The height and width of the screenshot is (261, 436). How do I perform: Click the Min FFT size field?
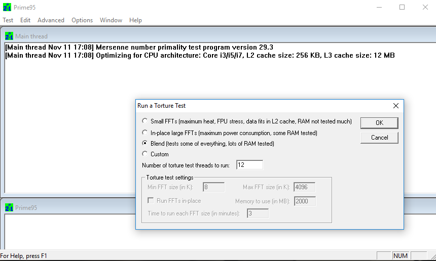click(213, 187)
